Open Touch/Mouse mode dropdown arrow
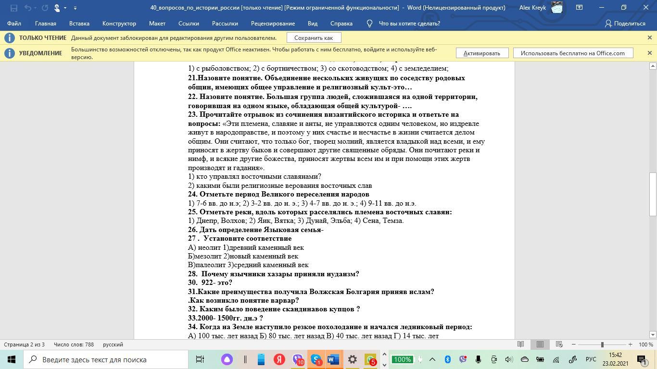The image size is (657, 369). coord(65,8)
